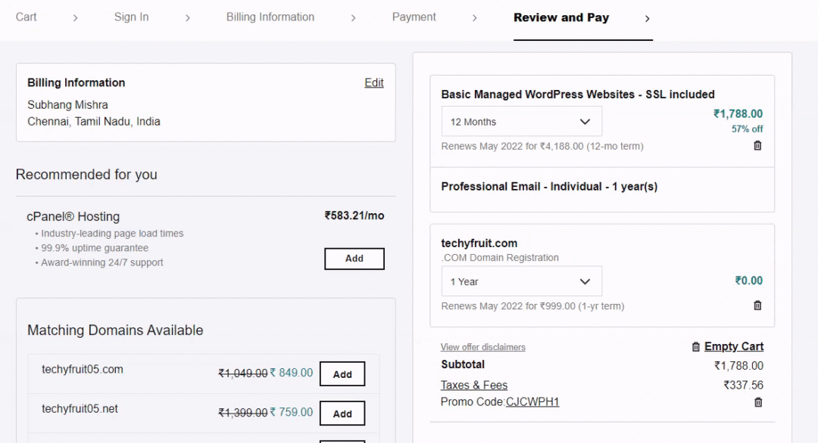
Task: Add cPanel Hosting to the cart
Action: [x=354, y=259]
